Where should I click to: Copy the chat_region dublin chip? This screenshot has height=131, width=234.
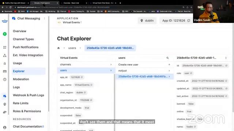pos(85,92)
